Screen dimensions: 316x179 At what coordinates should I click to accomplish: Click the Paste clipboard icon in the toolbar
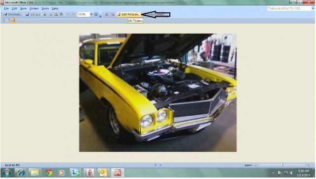[56, 14]
